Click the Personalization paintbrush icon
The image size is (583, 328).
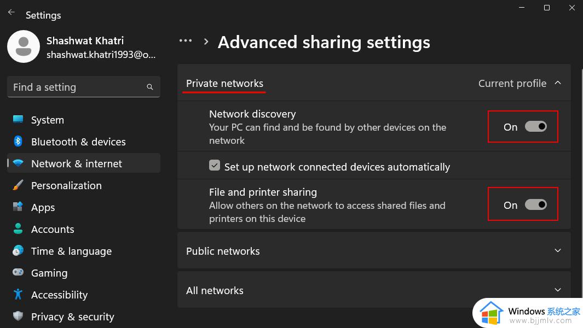coord(18,185)
